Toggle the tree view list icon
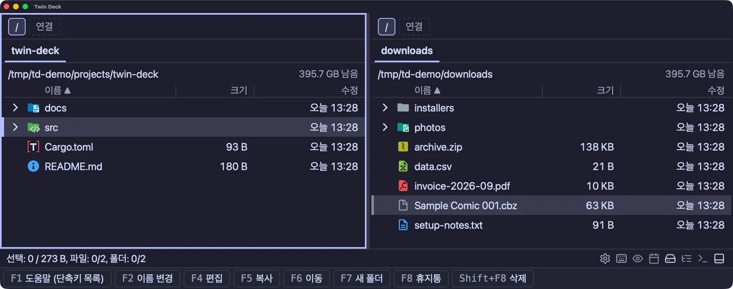The height and width of the screenshot is (289, 733). click(x=687, y=258)
